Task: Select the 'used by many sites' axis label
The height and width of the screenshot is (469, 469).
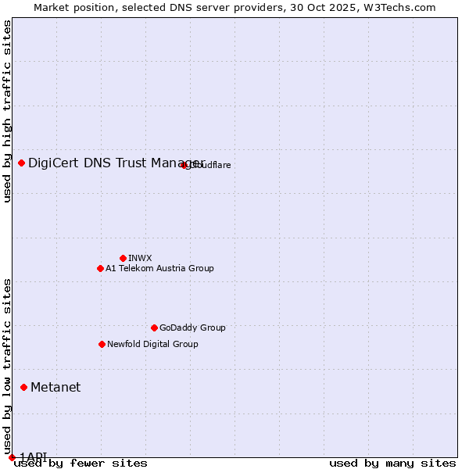Action: click(392, 463)
